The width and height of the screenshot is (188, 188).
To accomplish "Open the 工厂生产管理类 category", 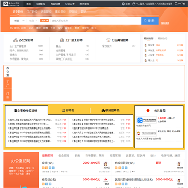I will (18, 46).
